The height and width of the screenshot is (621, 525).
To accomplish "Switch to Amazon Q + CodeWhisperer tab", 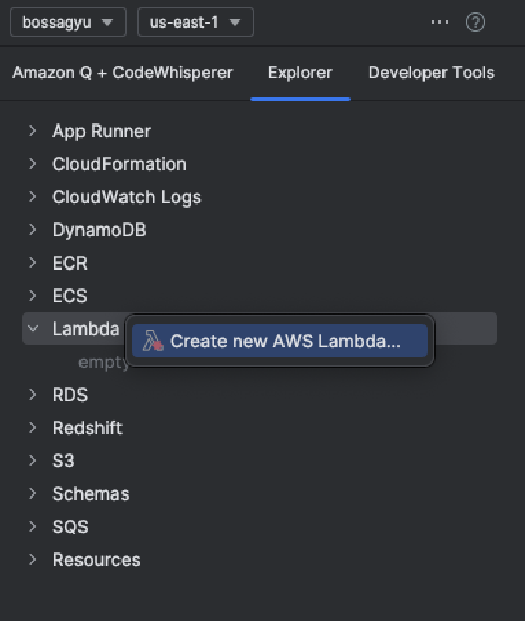I will 123,73.
